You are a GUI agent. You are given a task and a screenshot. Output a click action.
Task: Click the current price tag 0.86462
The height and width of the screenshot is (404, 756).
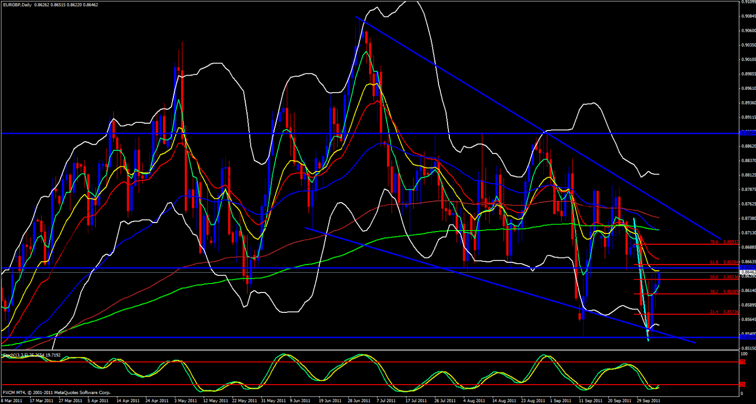(x=748, y=272)
